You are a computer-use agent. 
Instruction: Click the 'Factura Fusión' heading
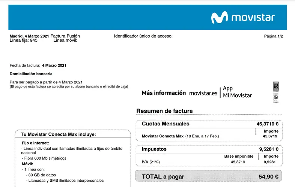(x=65, y=36)
